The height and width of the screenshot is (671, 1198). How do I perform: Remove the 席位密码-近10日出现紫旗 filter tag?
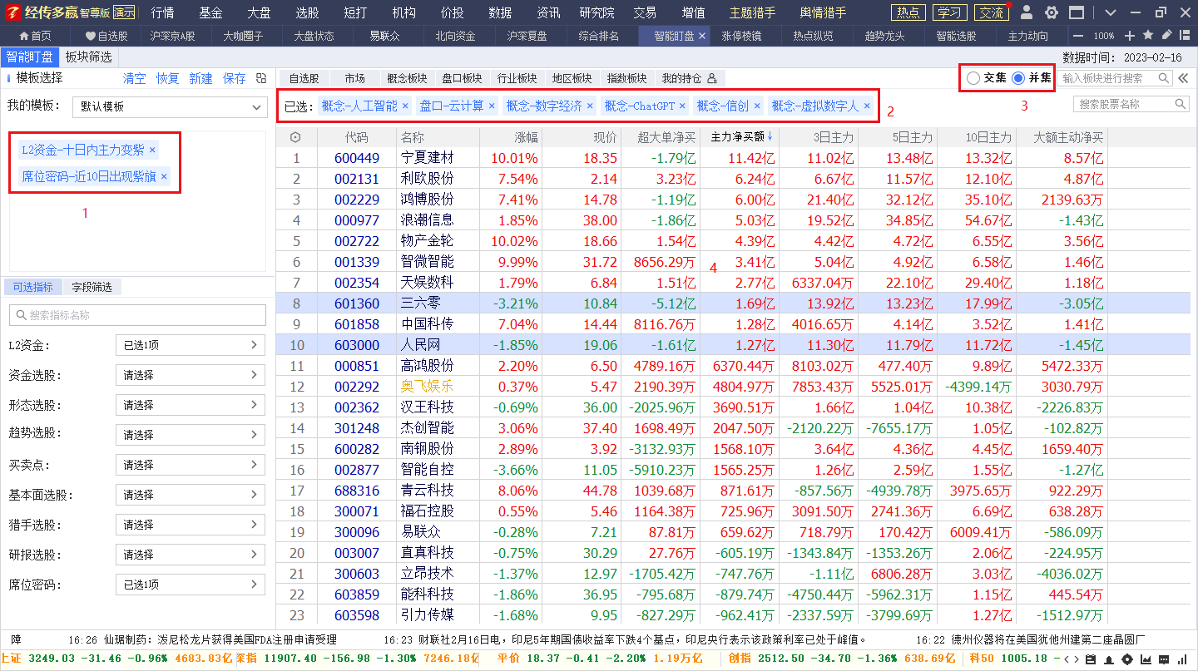pyautogui.click(x=164, y=176)
